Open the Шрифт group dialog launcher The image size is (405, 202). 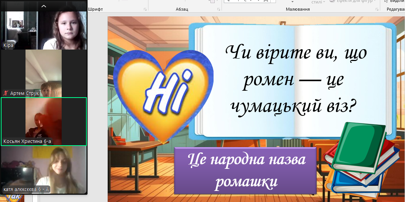click(145, 9)
